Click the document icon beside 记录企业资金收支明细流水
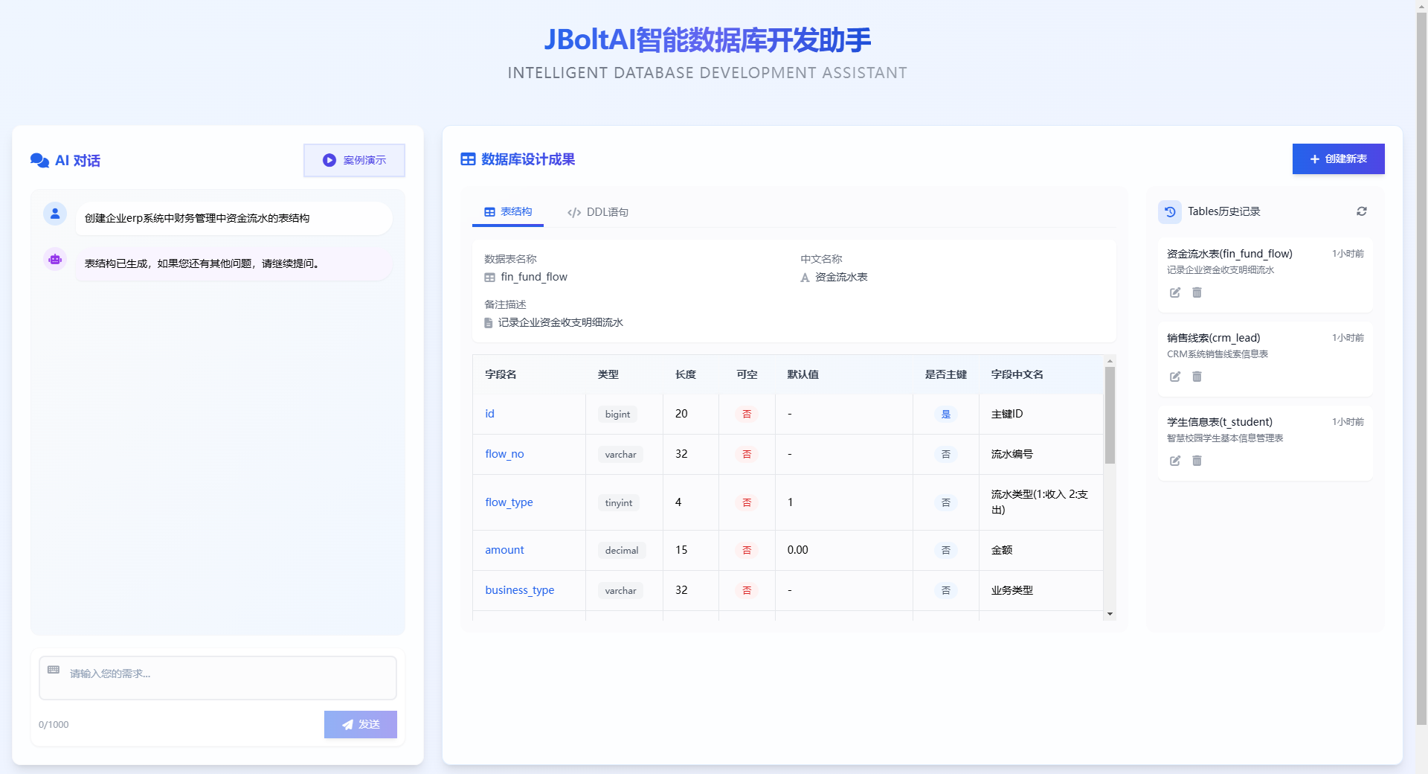Screen dimensions: 1428x774 click(489, 323)
